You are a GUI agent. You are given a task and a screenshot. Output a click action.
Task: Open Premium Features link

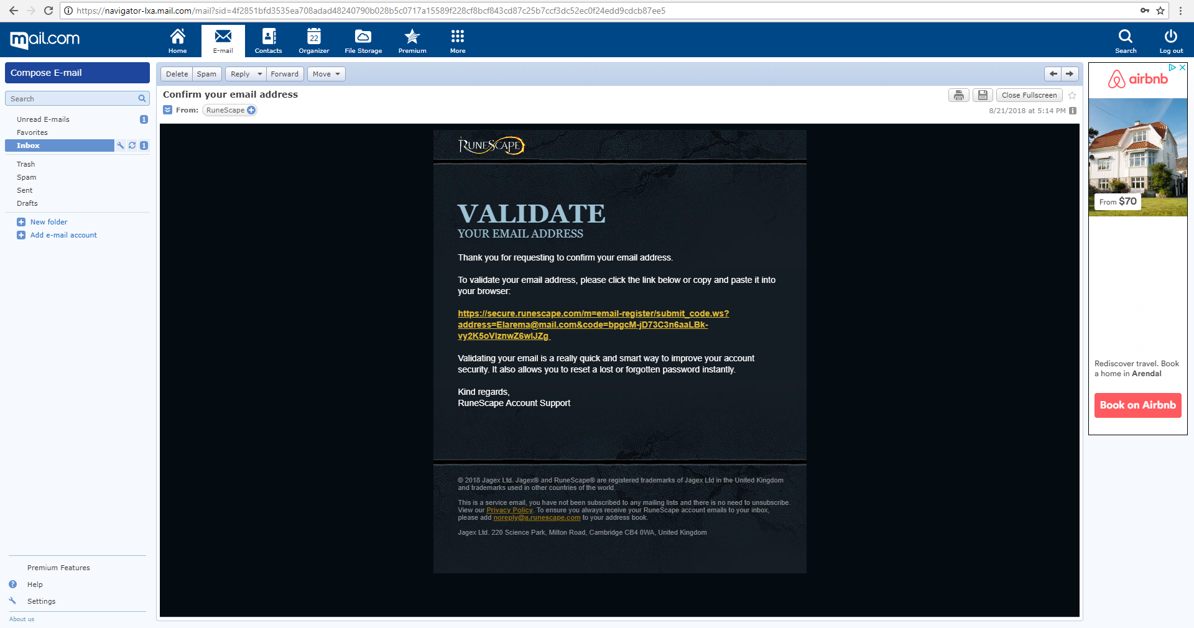[x=58, y=568]
